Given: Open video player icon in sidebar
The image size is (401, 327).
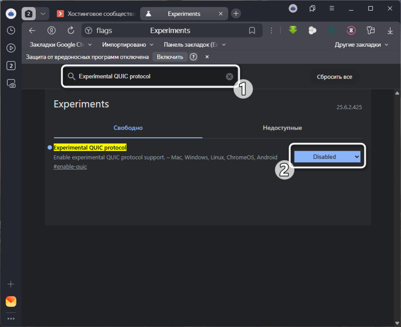Looking at the screenshot, I should click(x=11, y=48).
